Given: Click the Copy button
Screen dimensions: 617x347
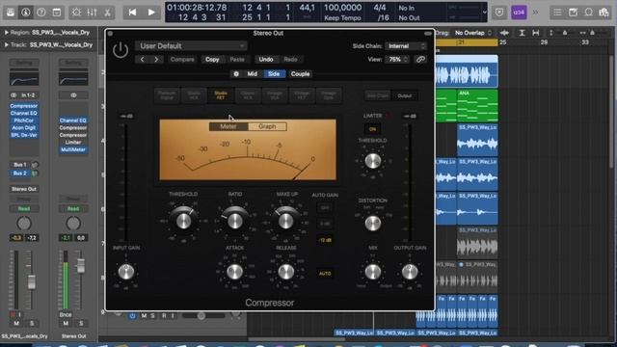Looking at the screenshot, I should pyautogui.click(x=212, y=60).
